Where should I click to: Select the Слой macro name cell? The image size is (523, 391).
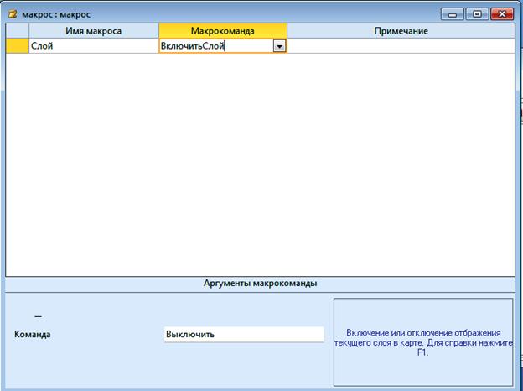pyautogui.click(x=93, y=47)
